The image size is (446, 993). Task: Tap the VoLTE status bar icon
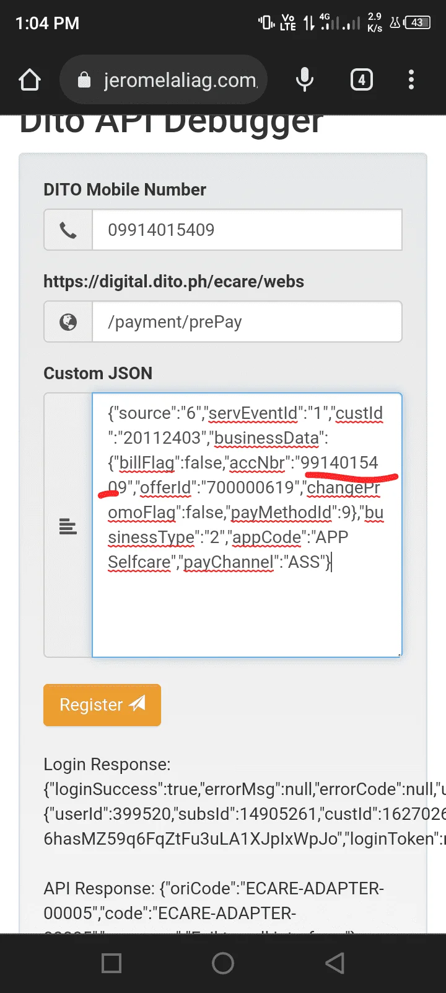288,23
